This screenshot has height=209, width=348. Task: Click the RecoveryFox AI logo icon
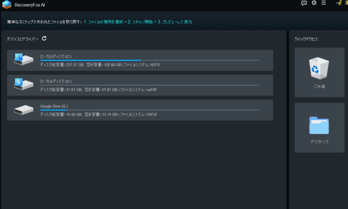[x=6, y=4]
